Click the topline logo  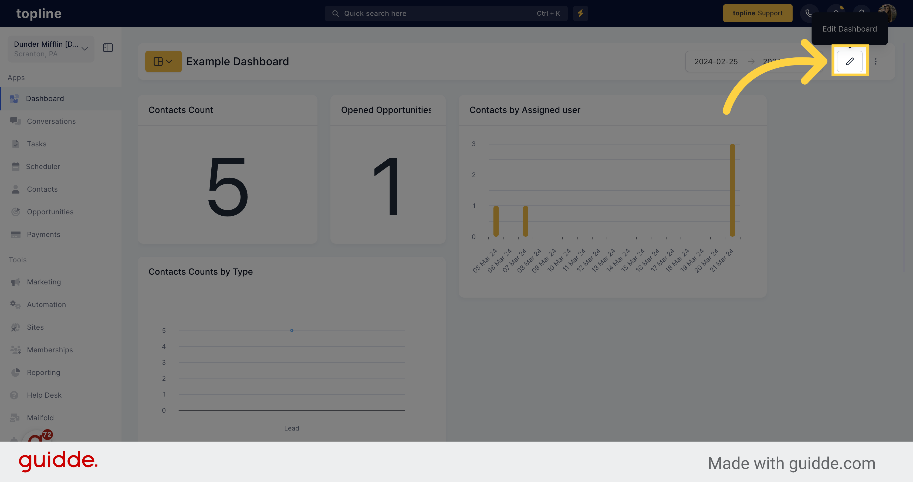[x=39, y=13]
